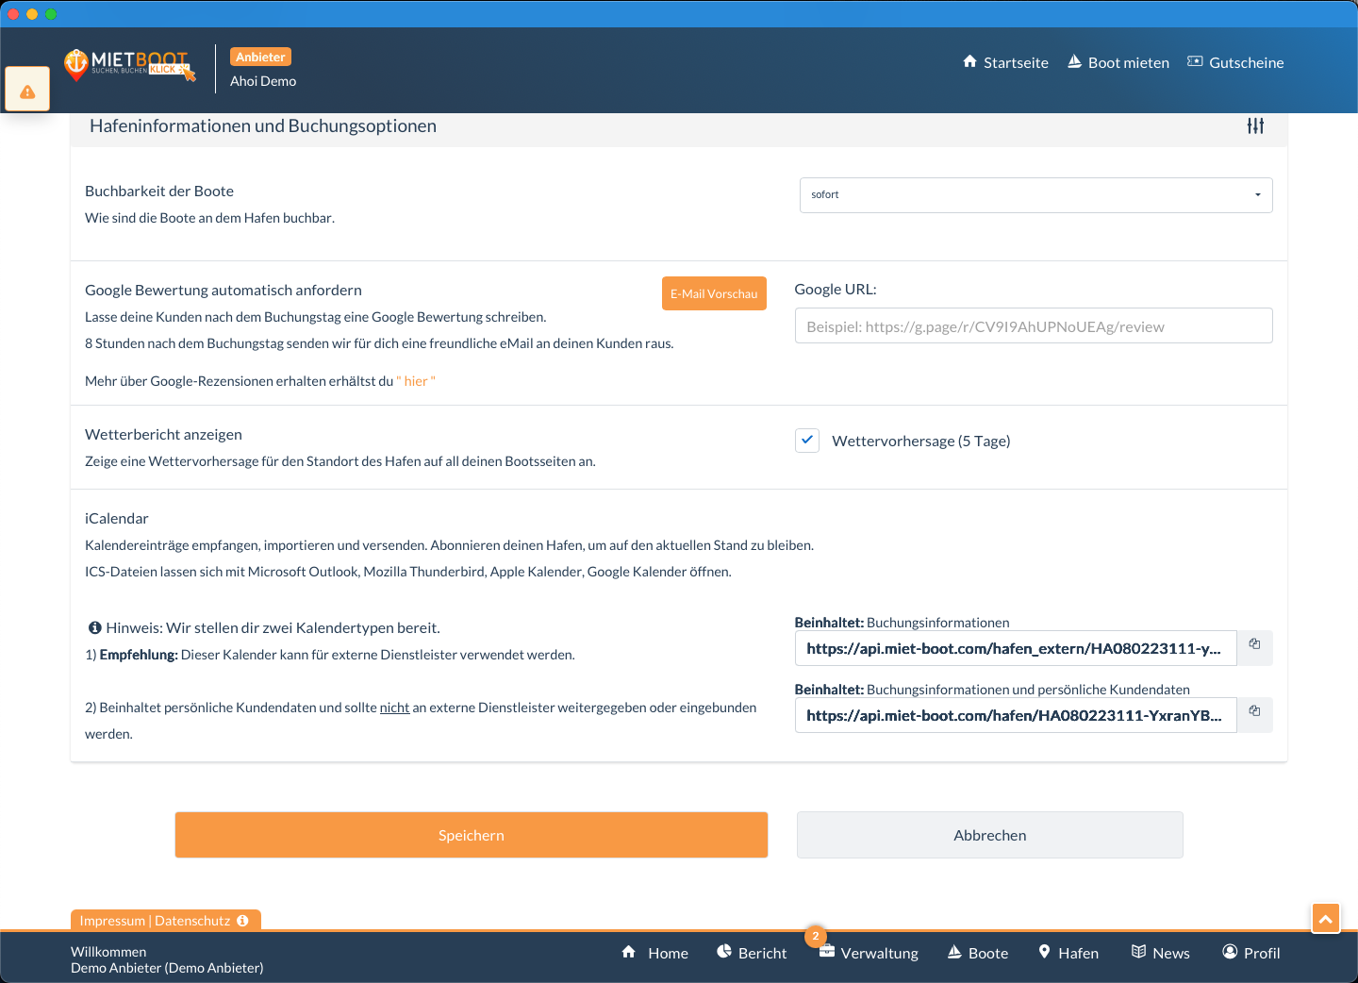The image size is (1358, 983).
Task: Open the E-Mail Vorschau preview
Action: pyautogui.click(x=714, y=293)
